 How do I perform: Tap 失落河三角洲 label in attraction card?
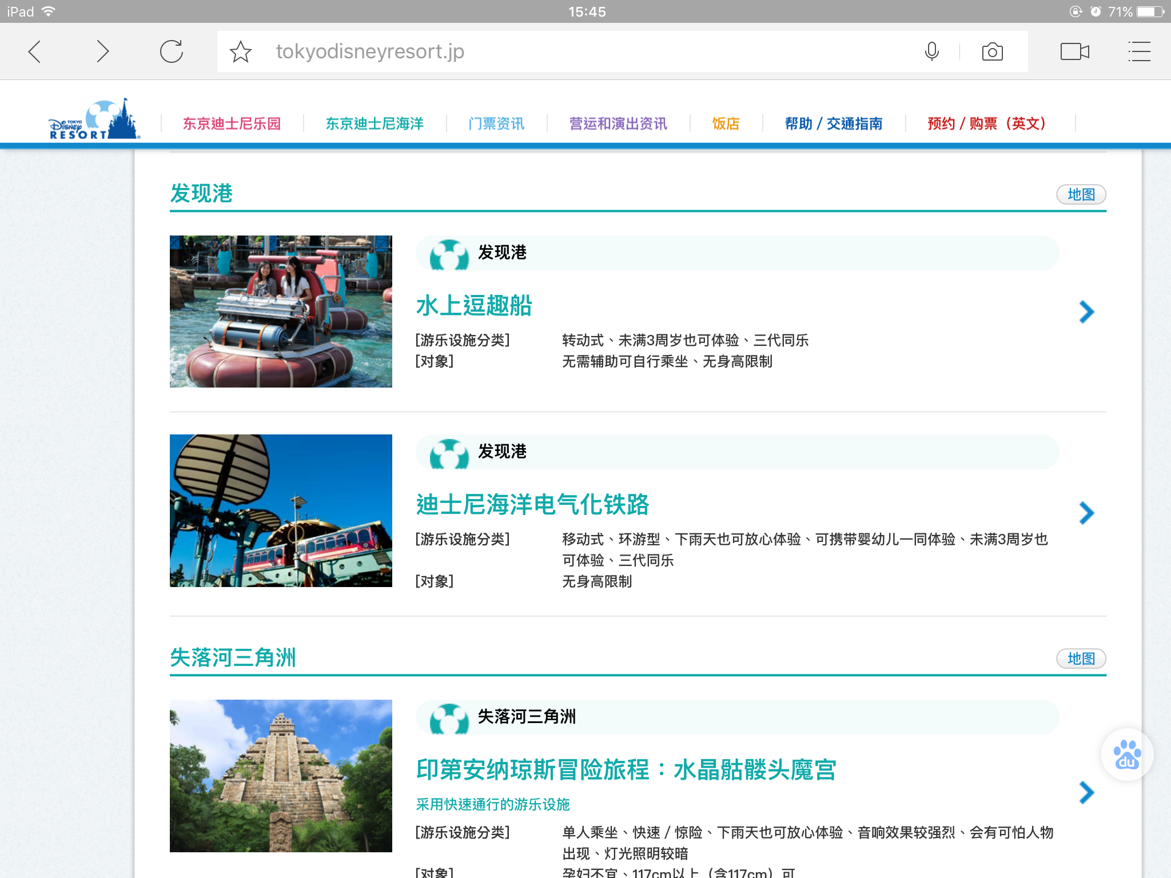527,717
